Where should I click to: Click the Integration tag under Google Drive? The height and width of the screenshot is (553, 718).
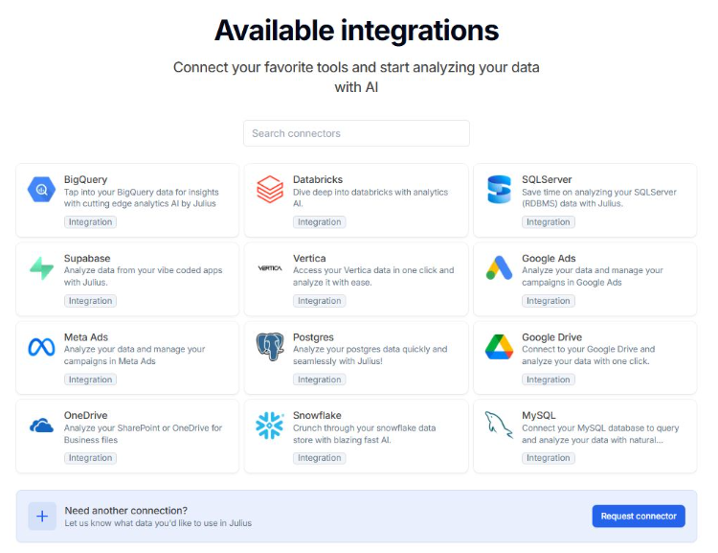(549, 380)
